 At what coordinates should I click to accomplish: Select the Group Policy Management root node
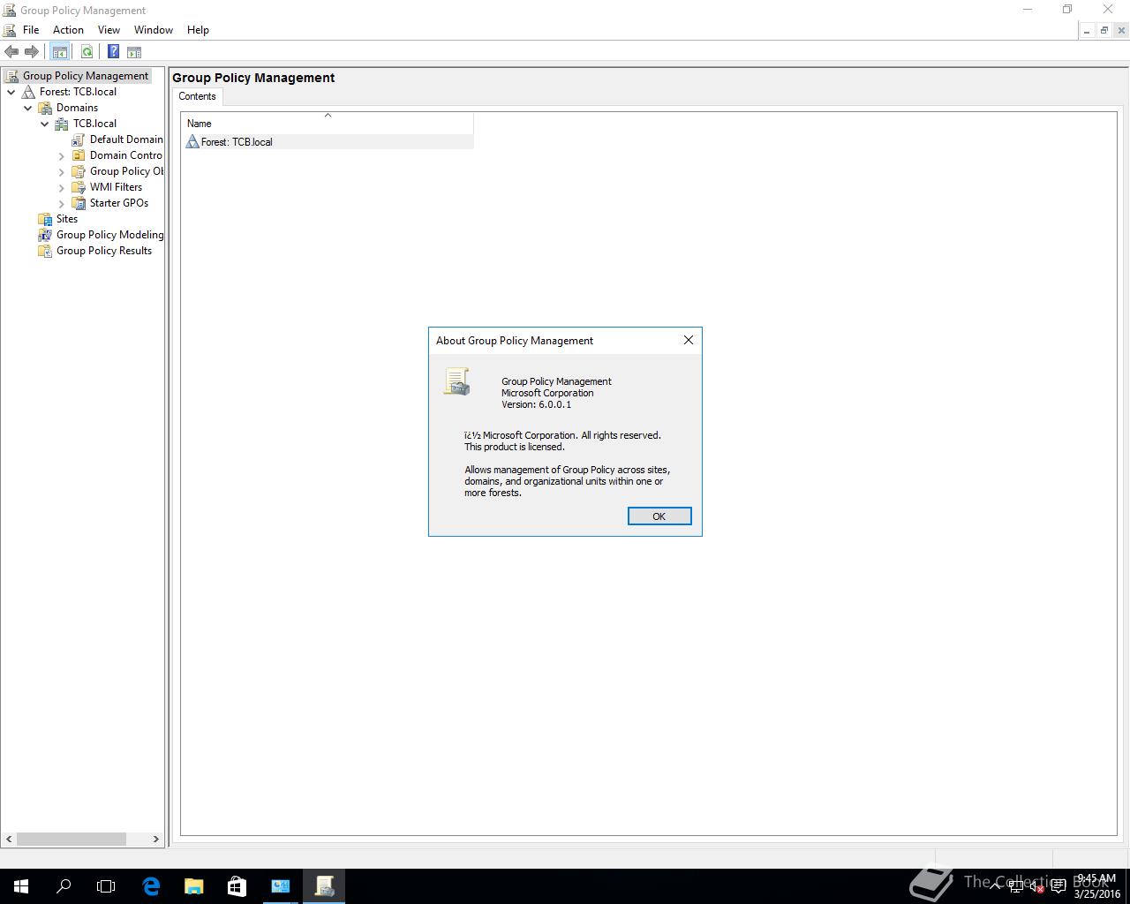point(86,76)
